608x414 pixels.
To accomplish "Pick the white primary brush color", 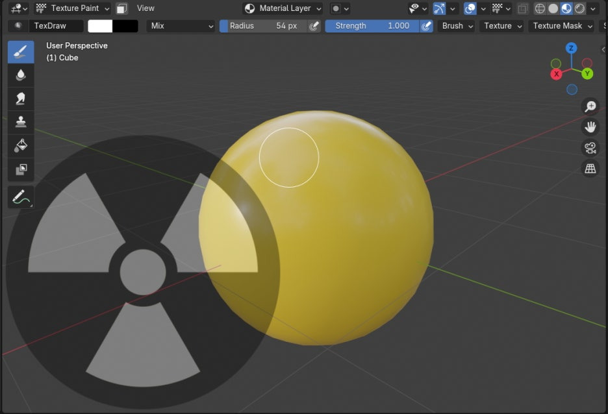I will tap(100, 26).
